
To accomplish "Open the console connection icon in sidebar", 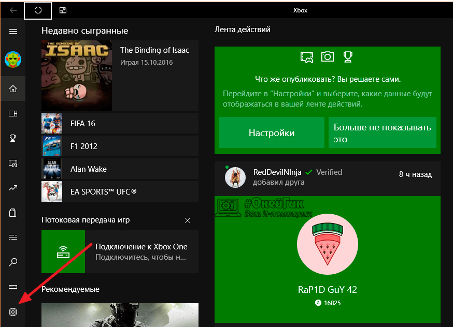I will coord(13,287).
